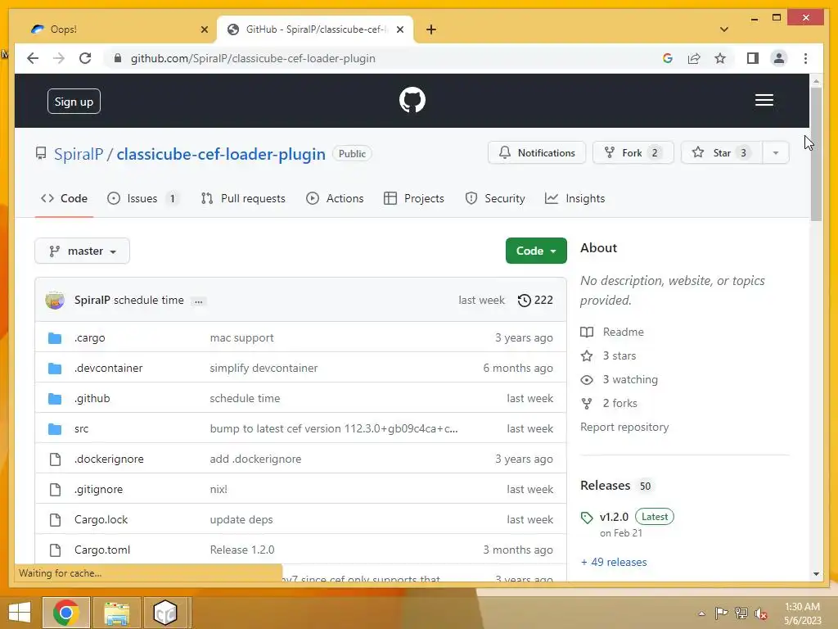Click SpiralP avatar in commit row
The width and height of the screenshot is (838, 629).
point(55,300)
